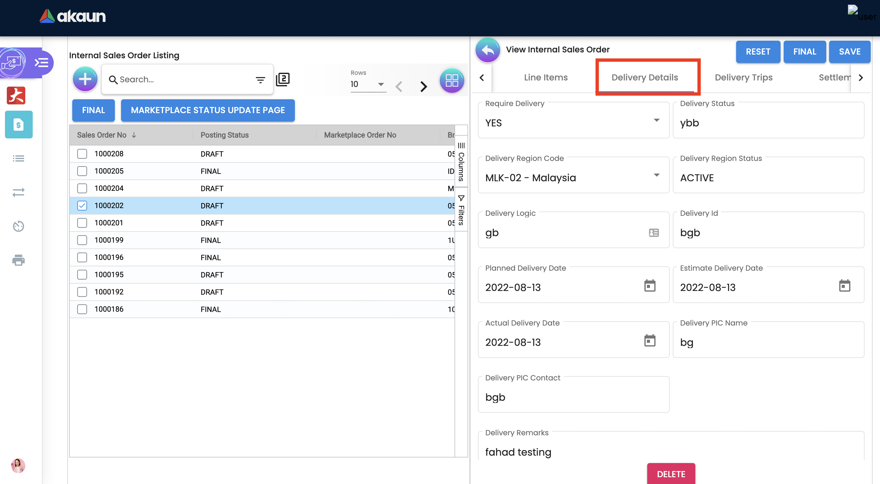Click the Delivery PIC Contact field
This screenshot has height=484, width=880.
coord(573,397)
